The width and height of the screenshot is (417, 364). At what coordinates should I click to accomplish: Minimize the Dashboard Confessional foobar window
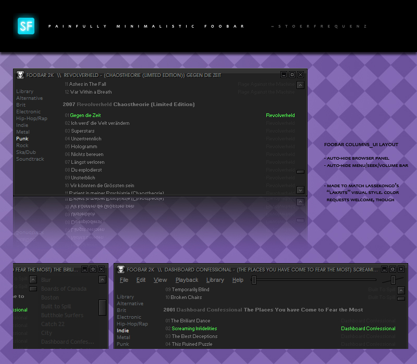click(x=384, y=269)
